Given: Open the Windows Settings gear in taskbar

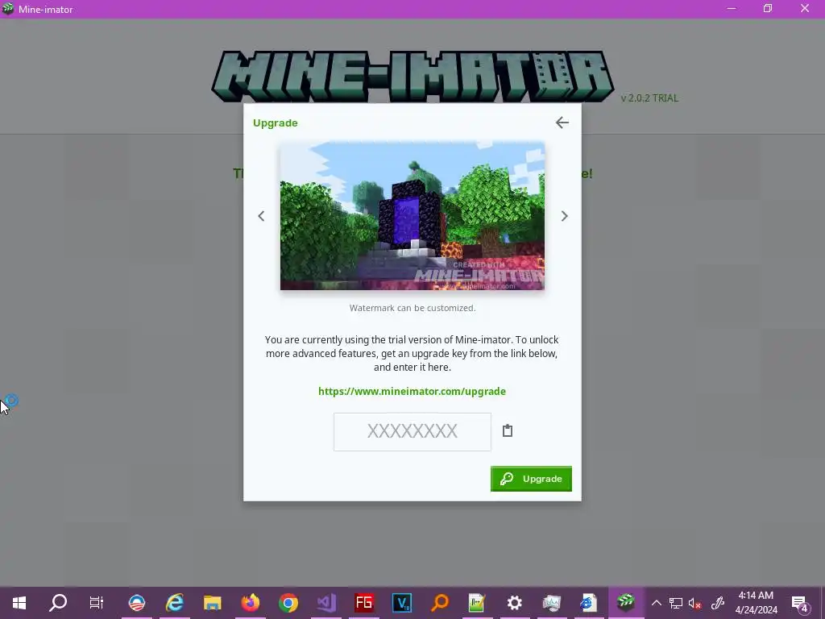Looking at the screenshot, I should [514, 602].
